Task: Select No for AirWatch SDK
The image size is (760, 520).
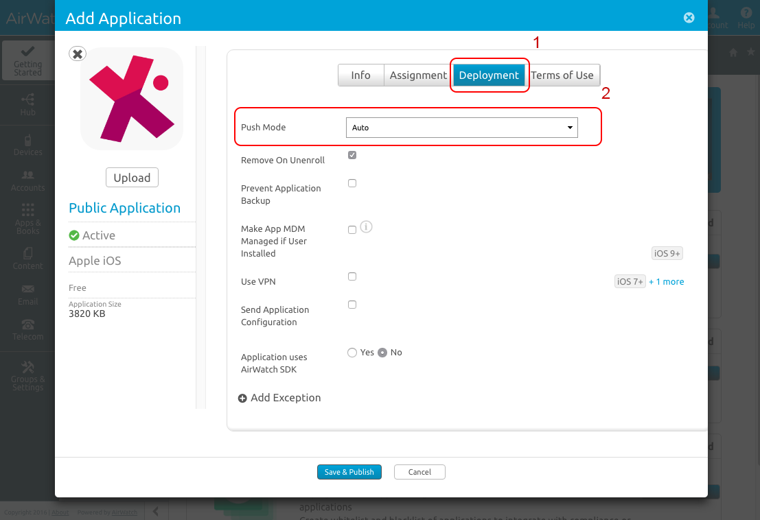Action: (x=382, y=353)
